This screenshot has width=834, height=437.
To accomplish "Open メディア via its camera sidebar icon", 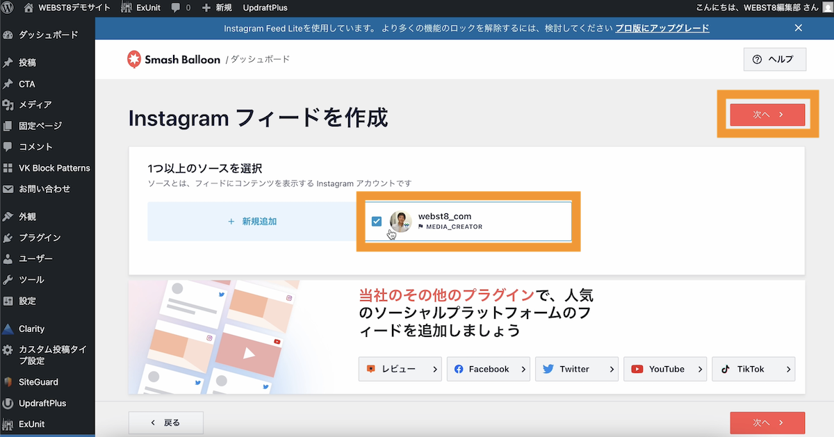I will 7,104.
